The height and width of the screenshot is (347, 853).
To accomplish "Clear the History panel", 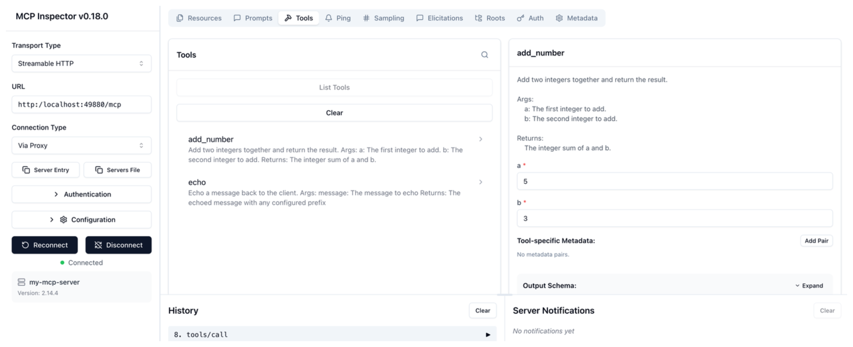I will [483, 311].
